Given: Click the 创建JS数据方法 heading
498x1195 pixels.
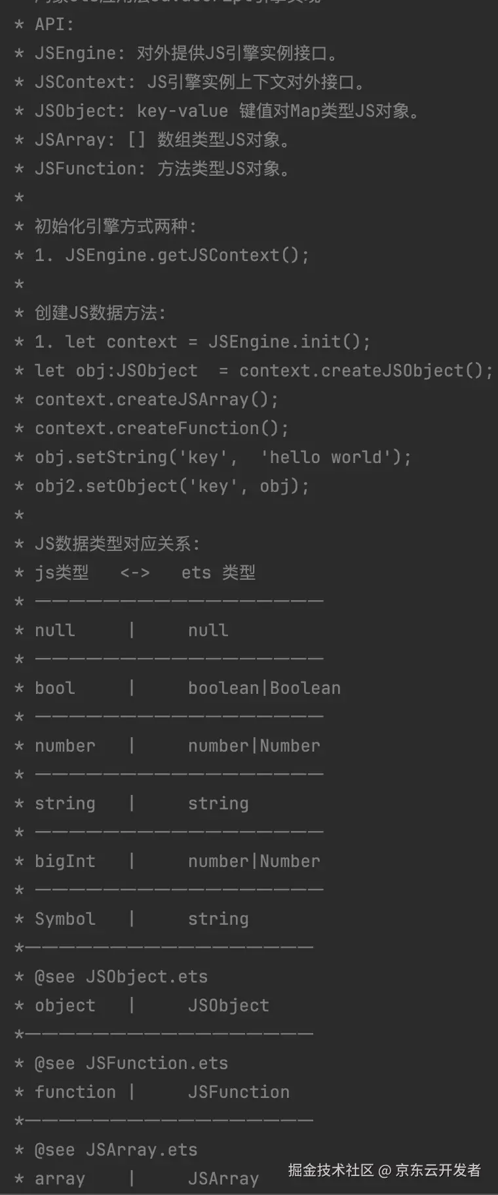Looking at the screenshot, I should click(x=100, y=313).
